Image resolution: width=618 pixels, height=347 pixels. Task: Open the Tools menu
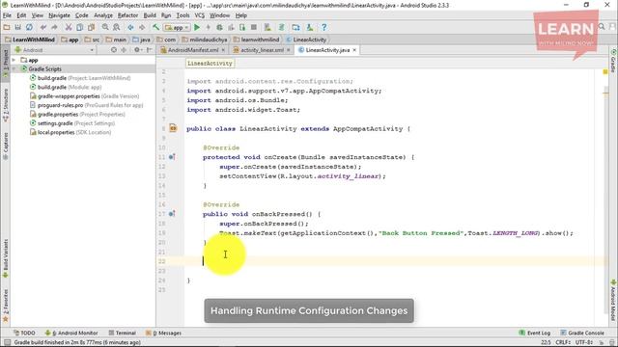(x=183, y=15)
